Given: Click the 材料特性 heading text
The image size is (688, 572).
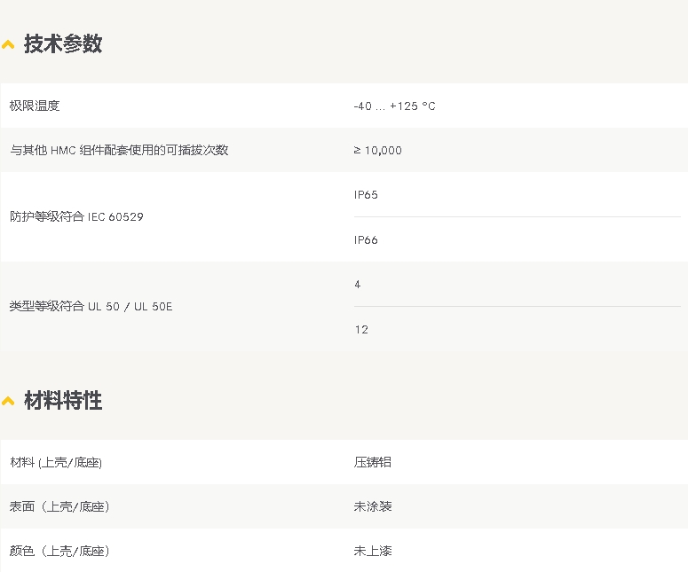Looking at the screenshot, I should pos(63,401).
